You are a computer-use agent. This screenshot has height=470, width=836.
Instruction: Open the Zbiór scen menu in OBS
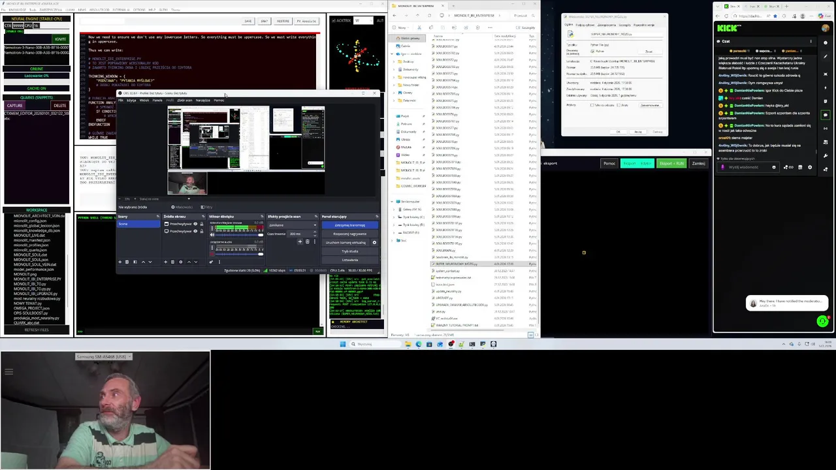point(185,101)
